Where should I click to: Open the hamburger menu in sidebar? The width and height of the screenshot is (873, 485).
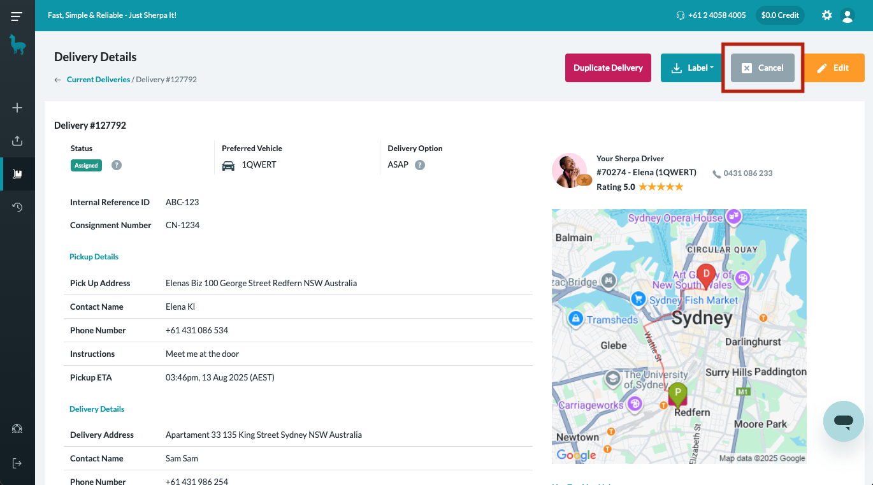(17, 16)
